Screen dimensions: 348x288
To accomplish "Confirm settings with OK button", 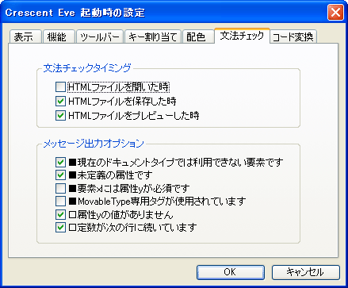I will click(231, 272).
